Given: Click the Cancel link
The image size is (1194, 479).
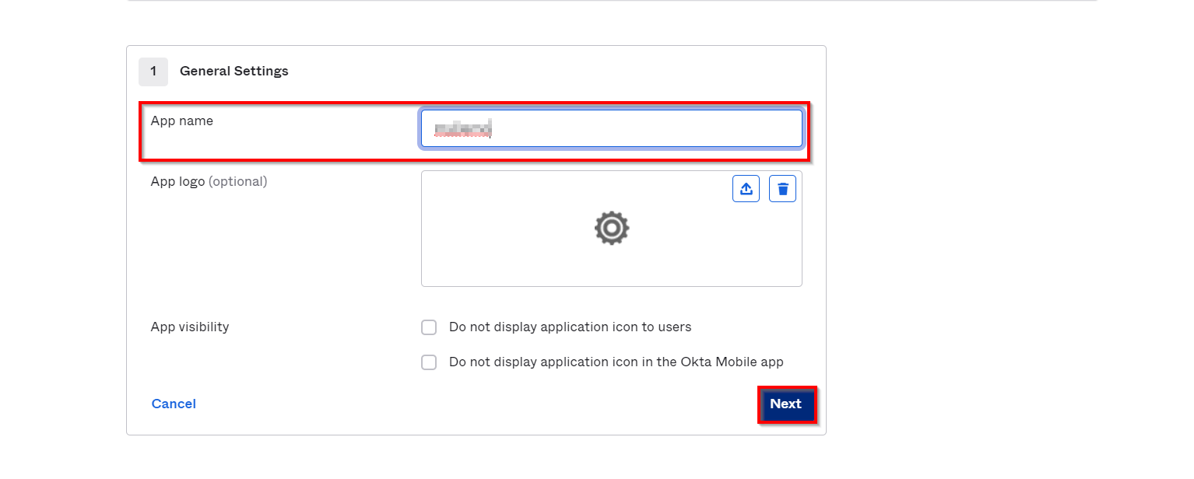Looking at the screenshot, I should click(174, 404).
